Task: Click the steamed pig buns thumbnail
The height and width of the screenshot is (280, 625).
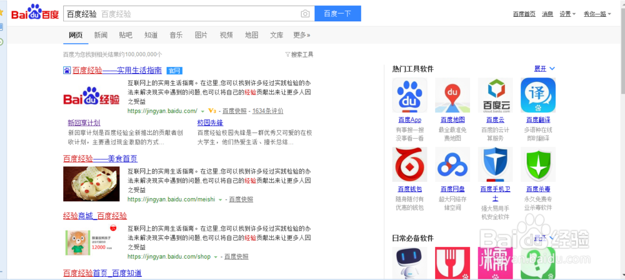Action: pyautogui.click(x=91, y=184)
